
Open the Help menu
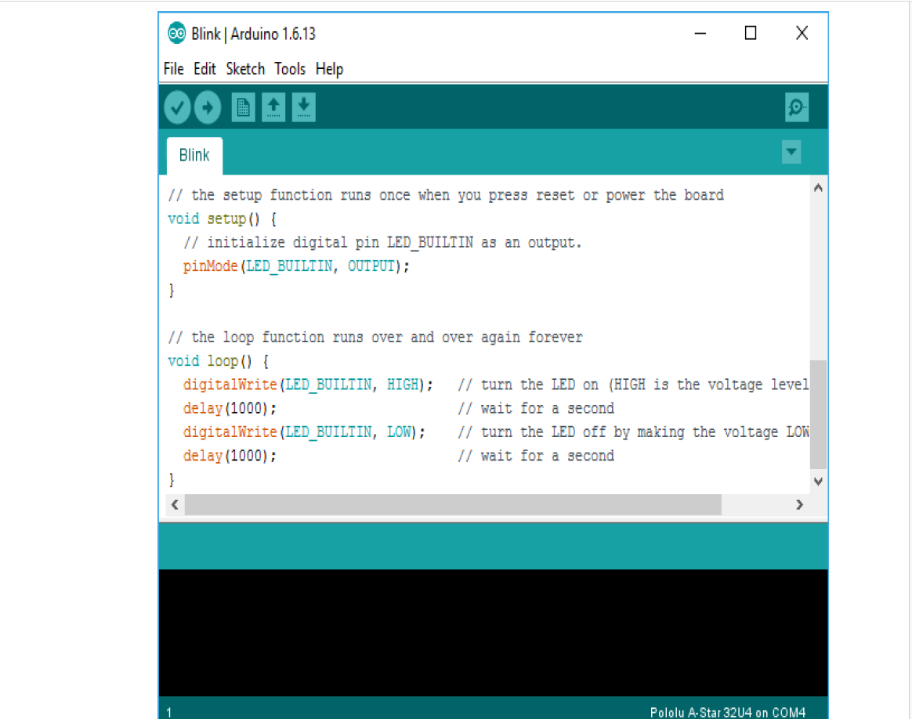point(329,69)
